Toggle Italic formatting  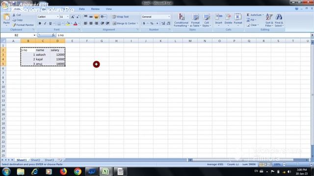point(45,23)
